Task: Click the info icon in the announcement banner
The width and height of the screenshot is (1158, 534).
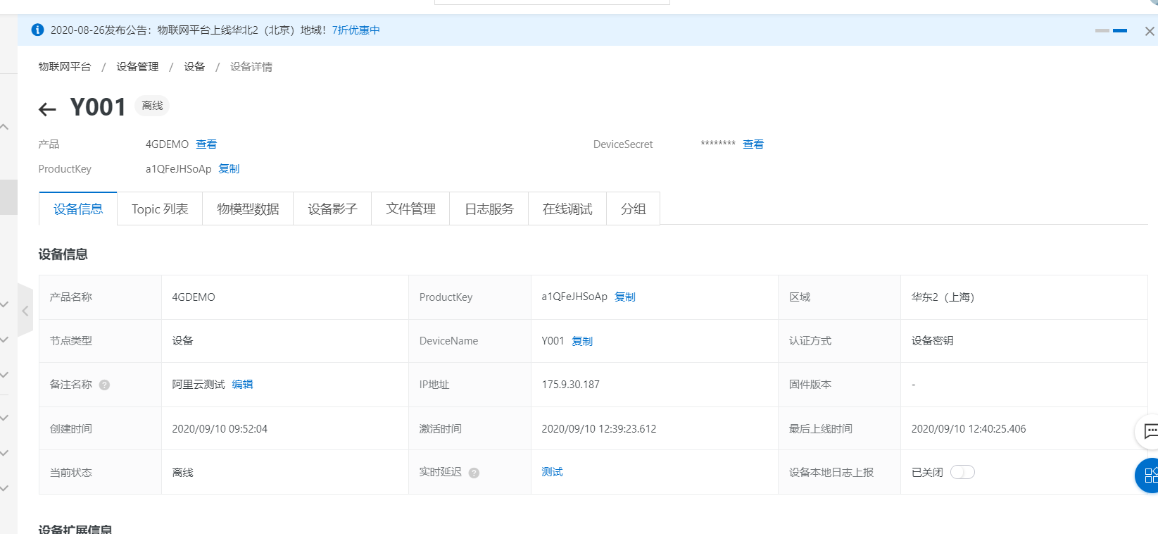Action: coord(38,30)
